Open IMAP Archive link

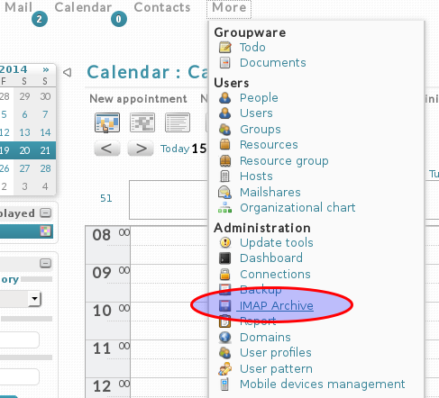point(276,305)
